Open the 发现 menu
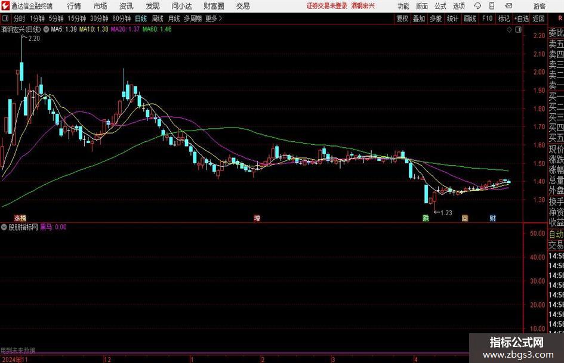Image resolution: width=564 pixels, height=363 pixels. 153,6
